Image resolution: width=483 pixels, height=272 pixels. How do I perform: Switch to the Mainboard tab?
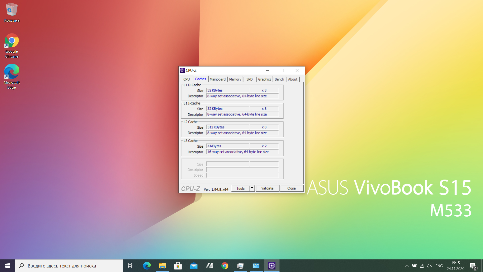point(218,79)
